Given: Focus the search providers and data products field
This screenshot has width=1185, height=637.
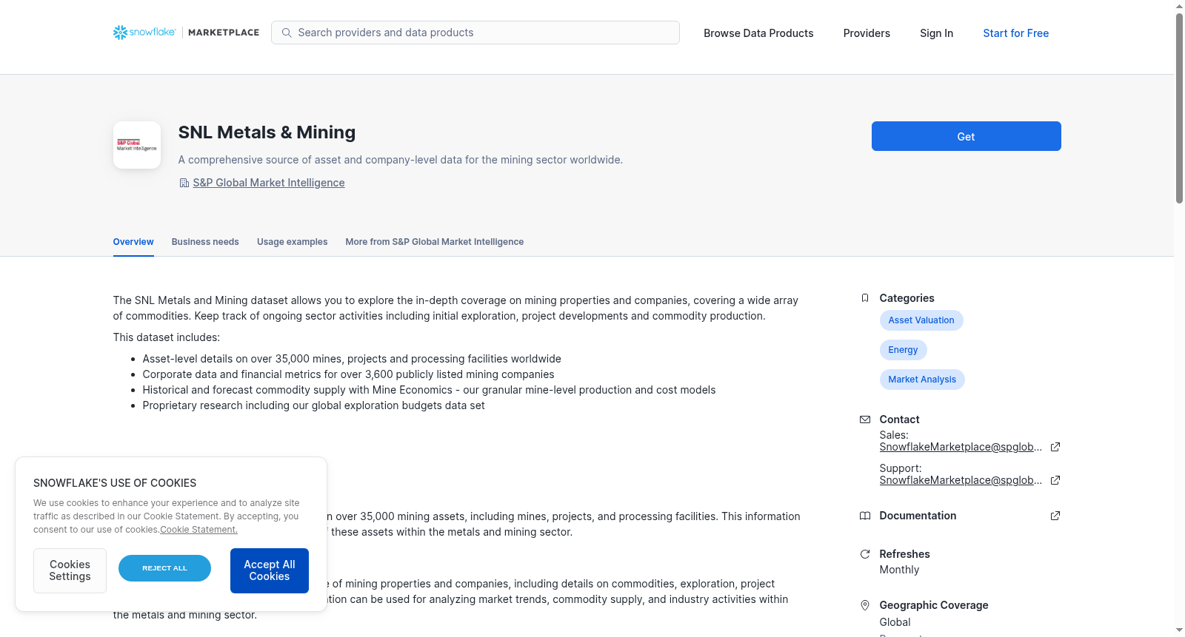Looking at the screenshot, I should click(475, 33).
